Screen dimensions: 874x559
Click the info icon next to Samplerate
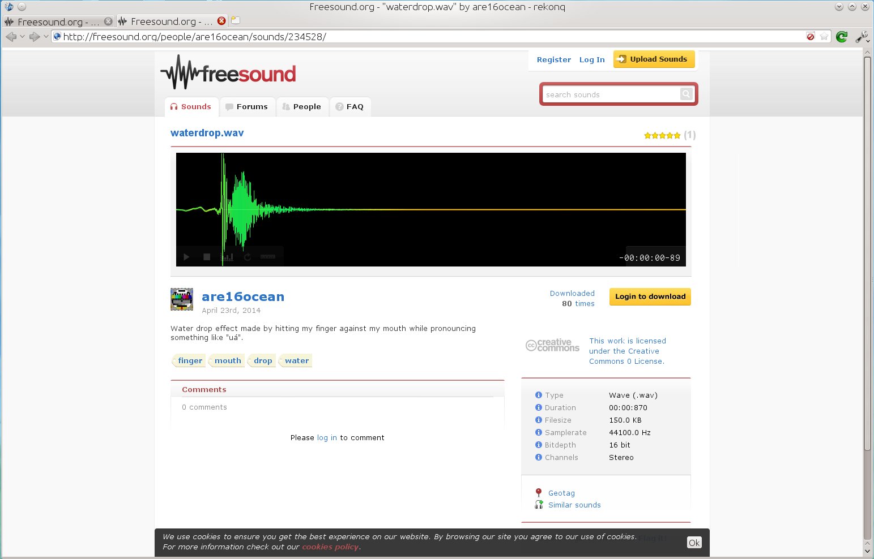click(x=538, y=432)
